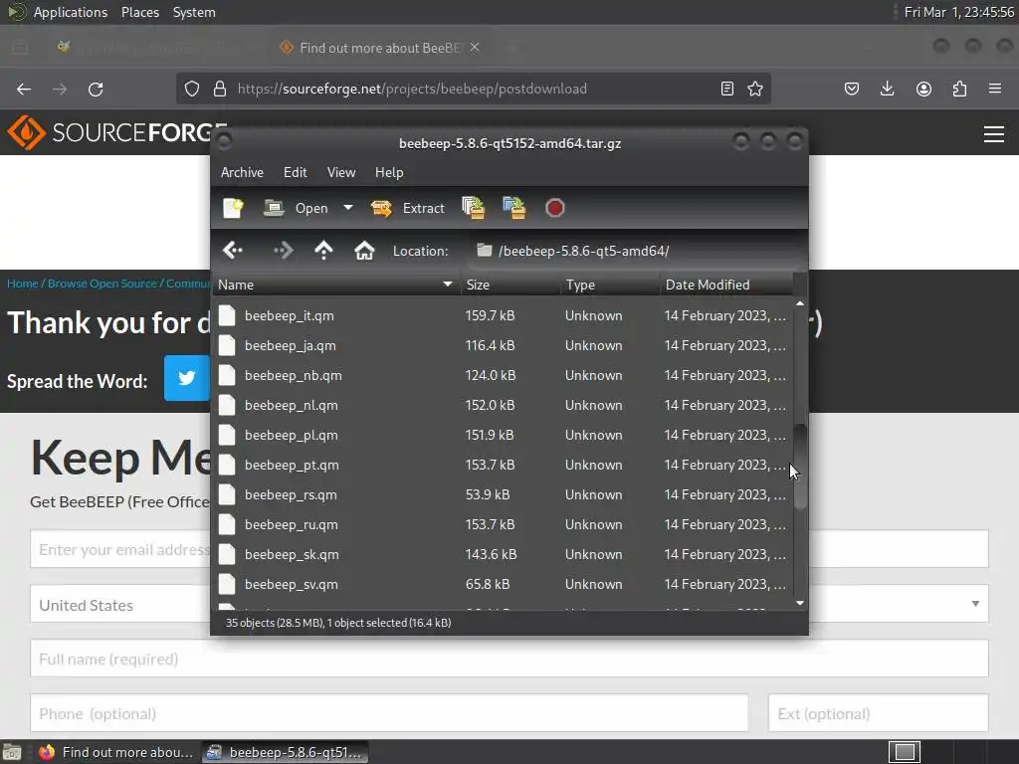1019x764 pixels.
Task: Open the Applications menu in top panel
Action: [x=71, y=12]
